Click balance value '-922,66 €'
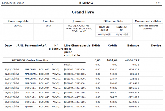165x111 pixels. [134, 79]
